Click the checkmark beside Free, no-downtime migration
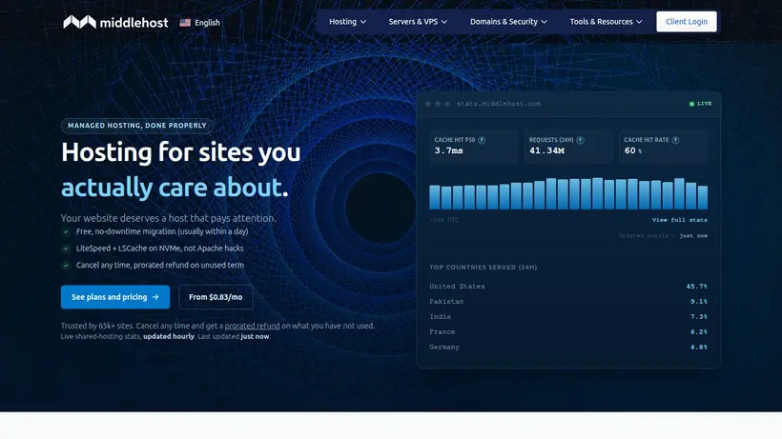 (66, 231)
